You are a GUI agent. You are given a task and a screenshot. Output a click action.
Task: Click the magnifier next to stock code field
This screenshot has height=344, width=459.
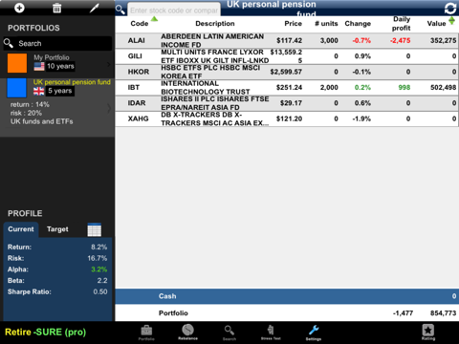pyautogui.click(x=120, y=10)
